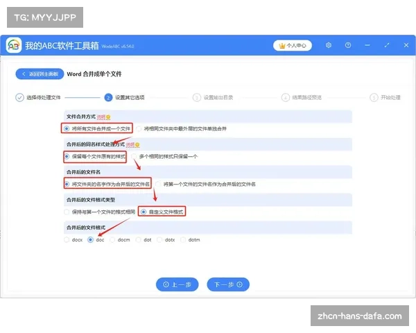Go to step 5 开始处理
Image resolution: width=416 pixels, height=333 pixels.
pyautogui.click(x=385, y=97)
